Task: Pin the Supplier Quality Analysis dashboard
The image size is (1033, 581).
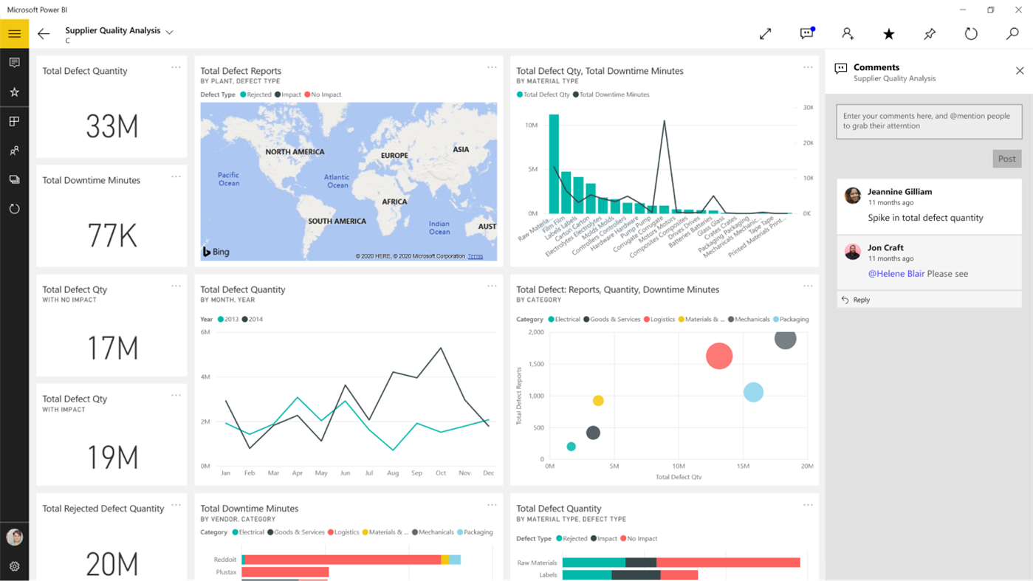Action: [x=929, y=33]
